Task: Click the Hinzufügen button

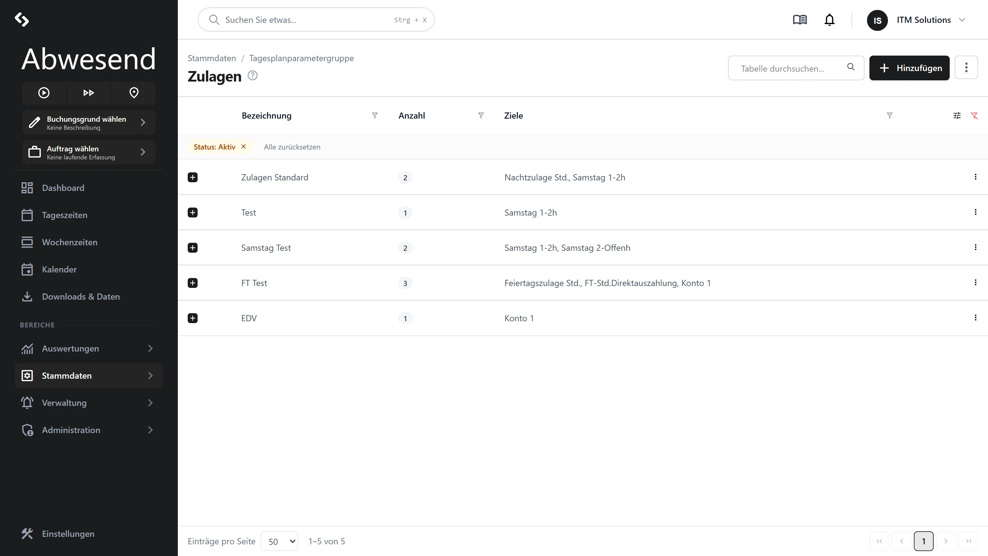Action: click(x=909, y=68)
